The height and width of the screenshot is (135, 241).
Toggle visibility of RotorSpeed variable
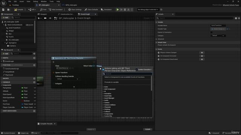click(x=35, y=94)
